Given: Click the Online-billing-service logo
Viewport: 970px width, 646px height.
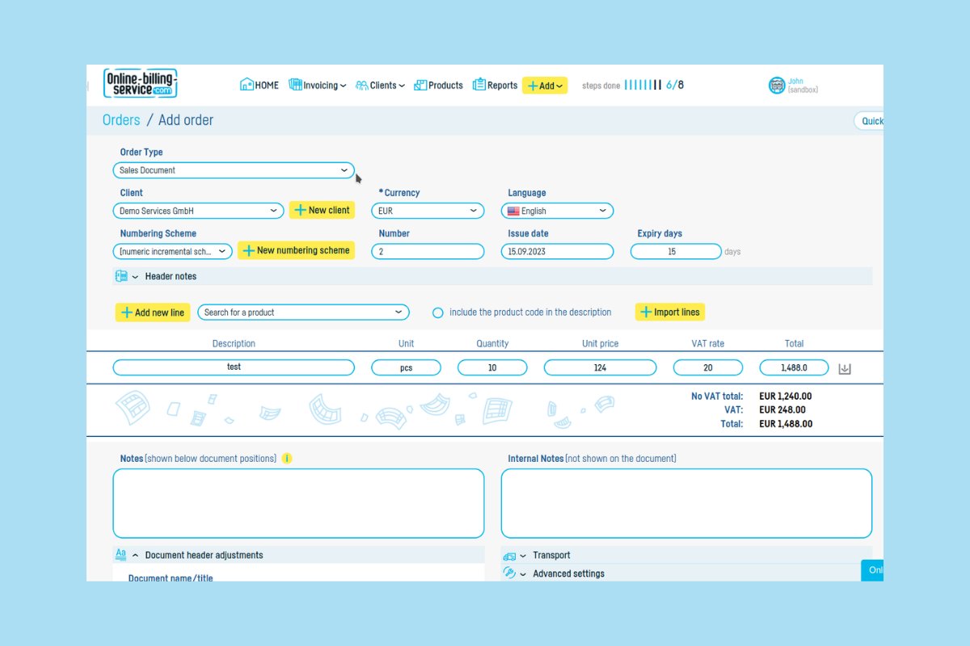Looking at the screenshot, I should point(140,84).
